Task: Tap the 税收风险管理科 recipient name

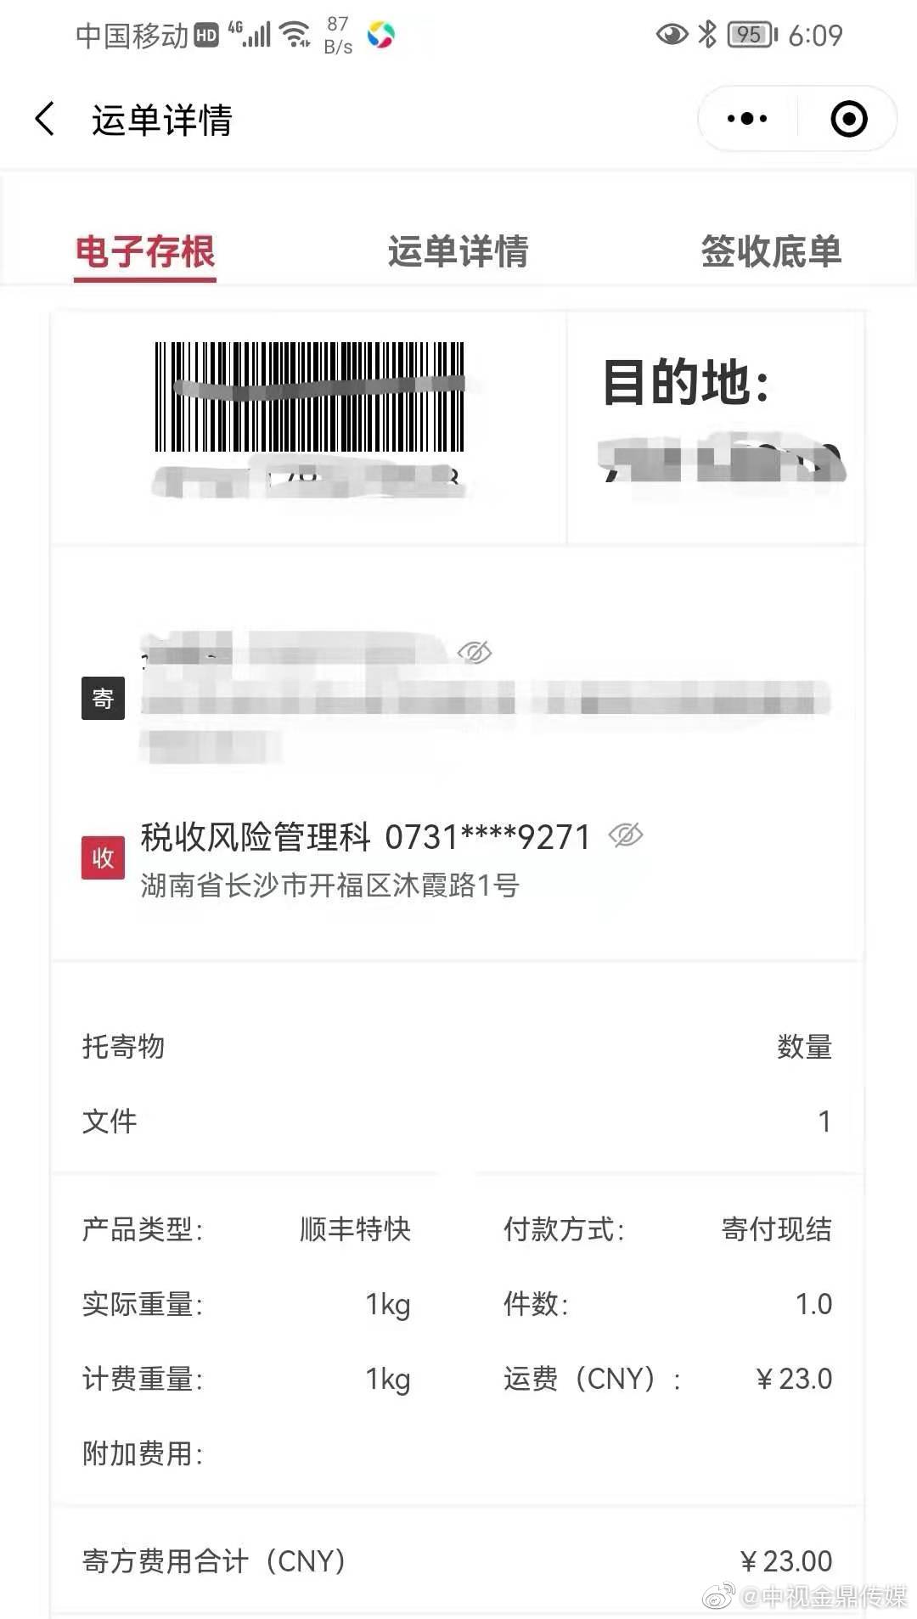Action: click(x=256, y=837)
